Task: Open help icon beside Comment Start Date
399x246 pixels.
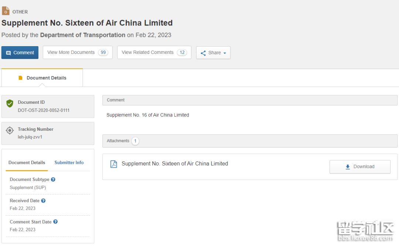Action: pyautogui.click(x=55, y=222)
